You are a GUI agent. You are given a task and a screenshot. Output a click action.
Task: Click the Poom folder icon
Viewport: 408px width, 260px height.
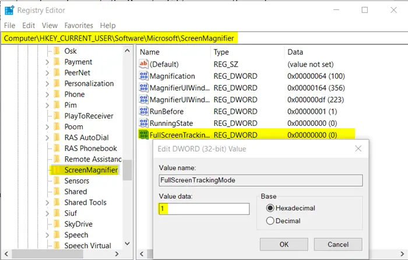(57, 127)
